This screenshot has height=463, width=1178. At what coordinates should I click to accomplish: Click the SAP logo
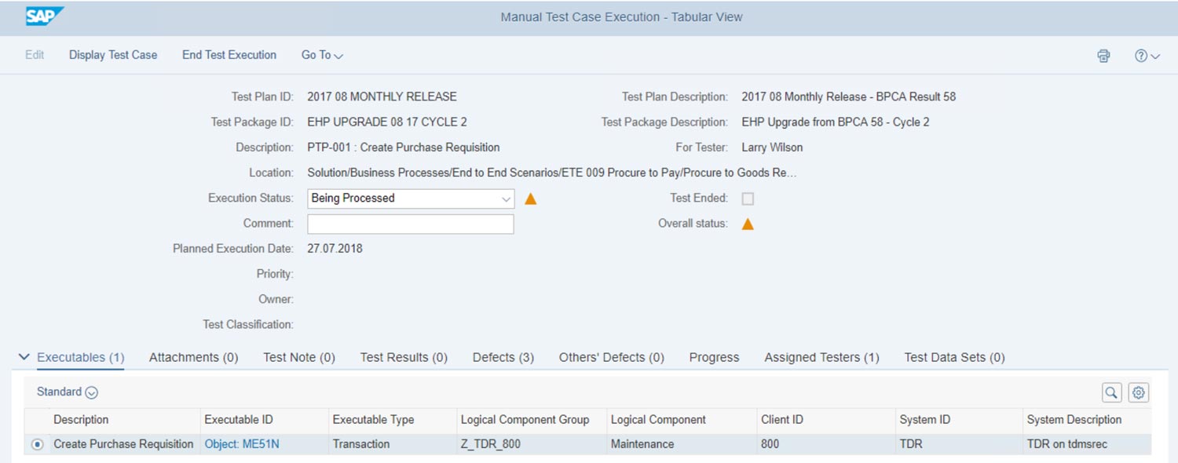point(44,16)
